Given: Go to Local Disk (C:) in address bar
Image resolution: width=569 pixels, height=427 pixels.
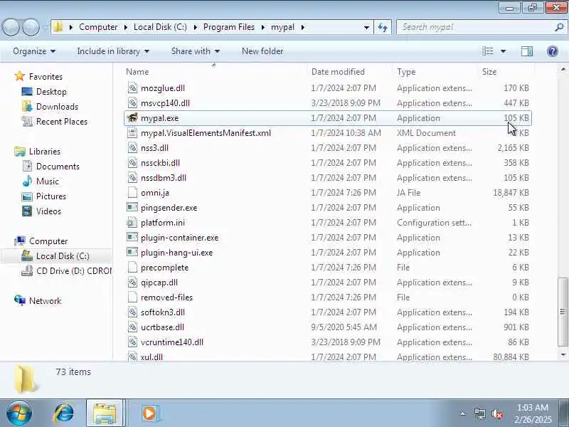Looking at the screenshot, I should click(160, 27).
